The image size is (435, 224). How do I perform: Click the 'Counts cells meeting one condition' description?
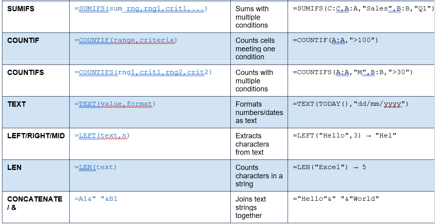click(255, 48)
